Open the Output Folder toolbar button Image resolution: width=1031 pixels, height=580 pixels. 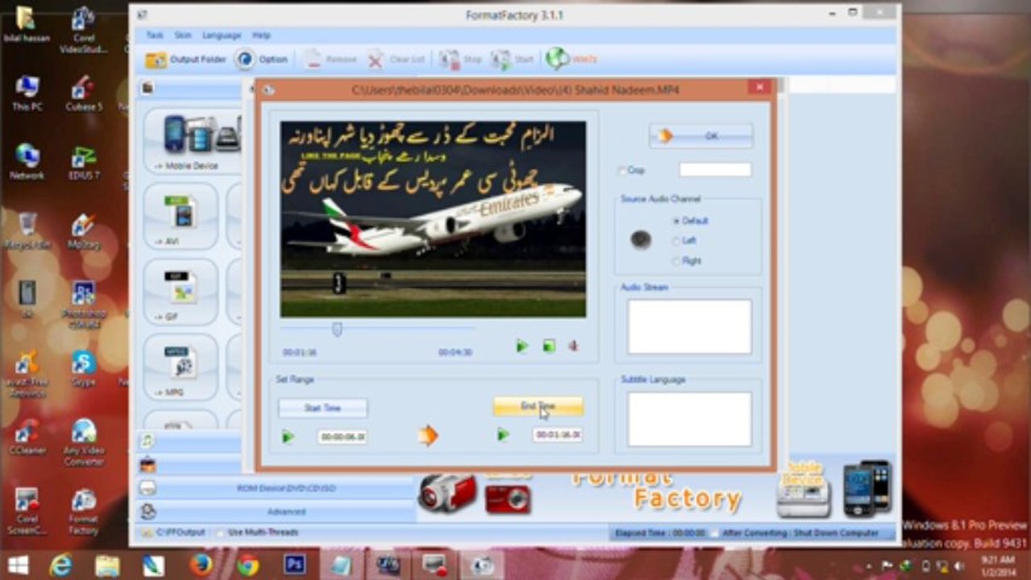[186, 59]
